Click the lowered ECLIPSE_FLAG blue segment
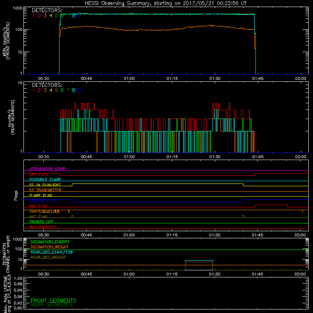The image size is (313, 313). click(158, 202)
